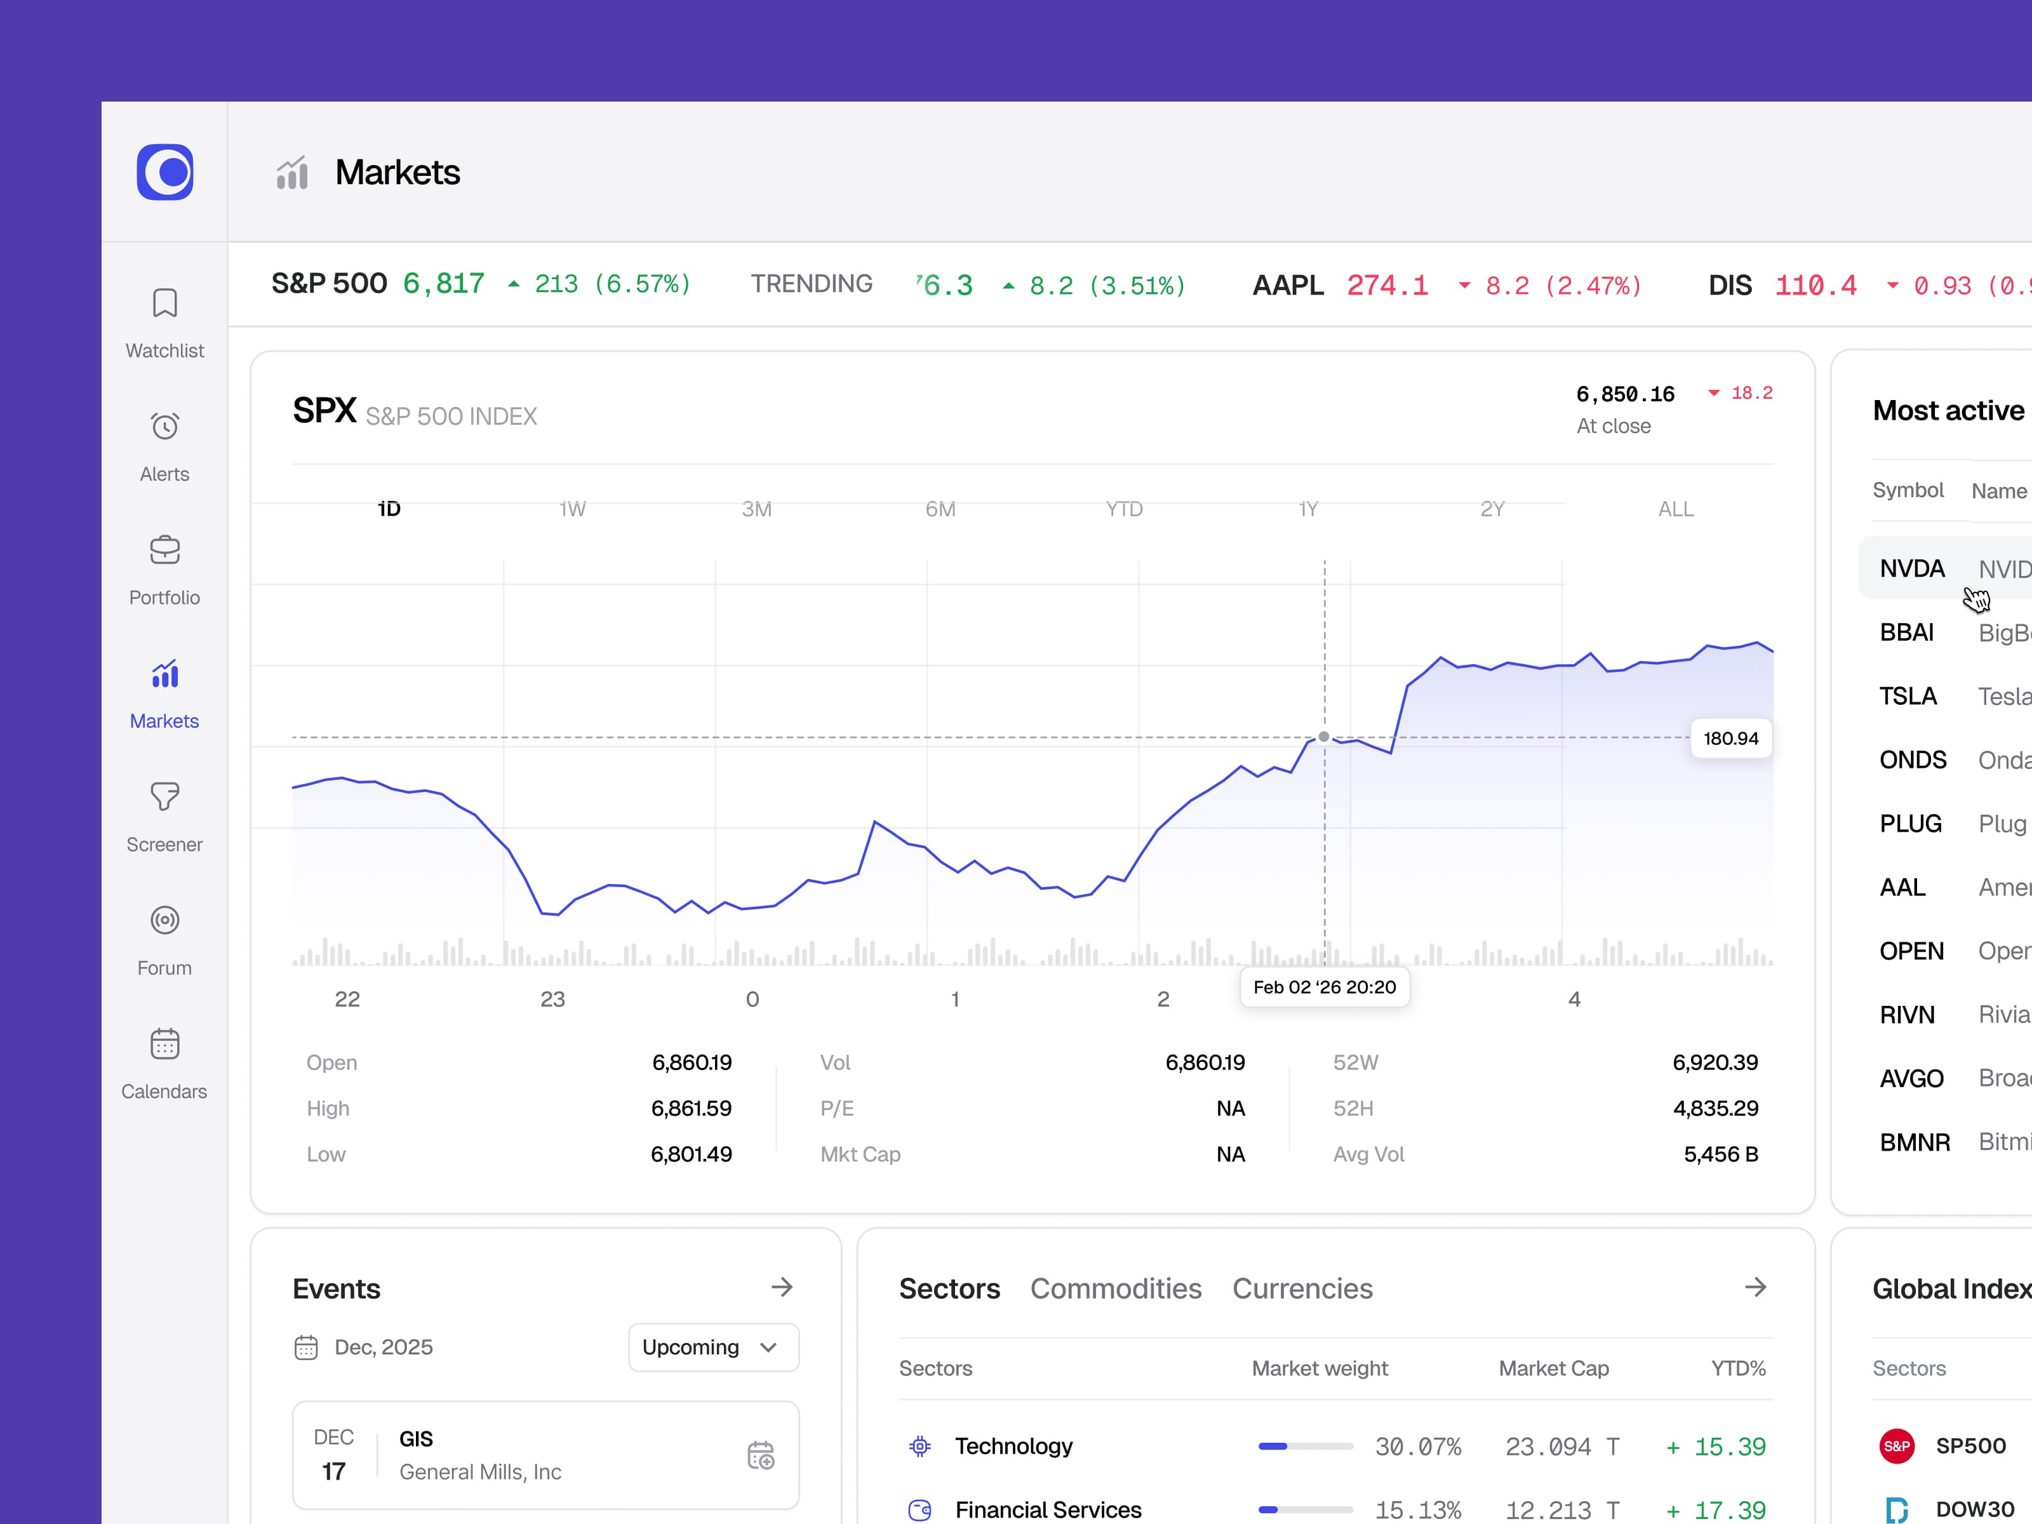Select the ALL chart range tab
The image size is (2032, 1524).
click(1676, 509)
